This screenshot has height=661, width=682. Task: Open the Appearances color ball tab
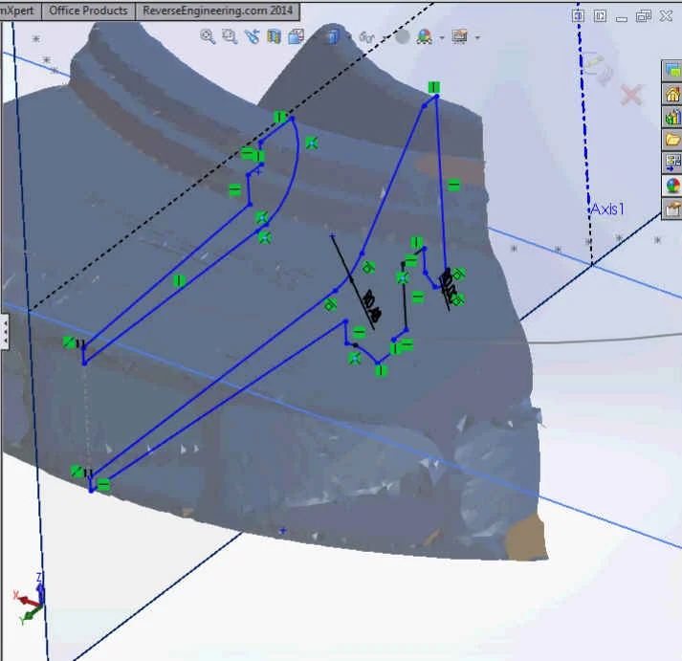click(672, 186)
